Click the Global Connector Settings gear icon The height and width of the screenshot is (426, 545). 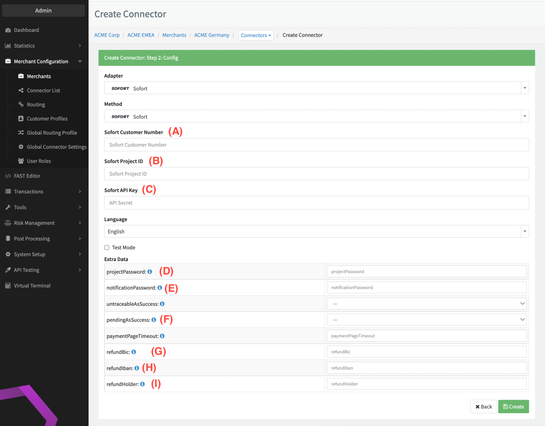21,147
